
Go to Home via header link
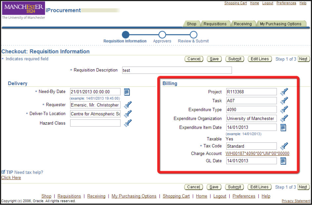click(254, 3)
